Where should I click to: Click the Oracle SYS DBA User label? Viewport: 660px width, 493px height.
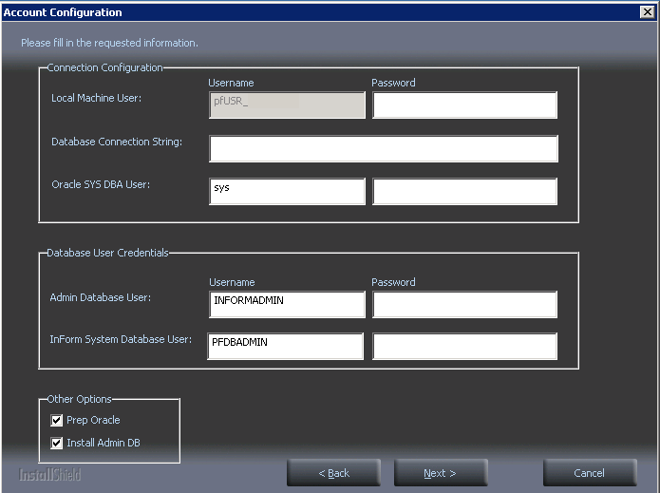pos(101,184)
